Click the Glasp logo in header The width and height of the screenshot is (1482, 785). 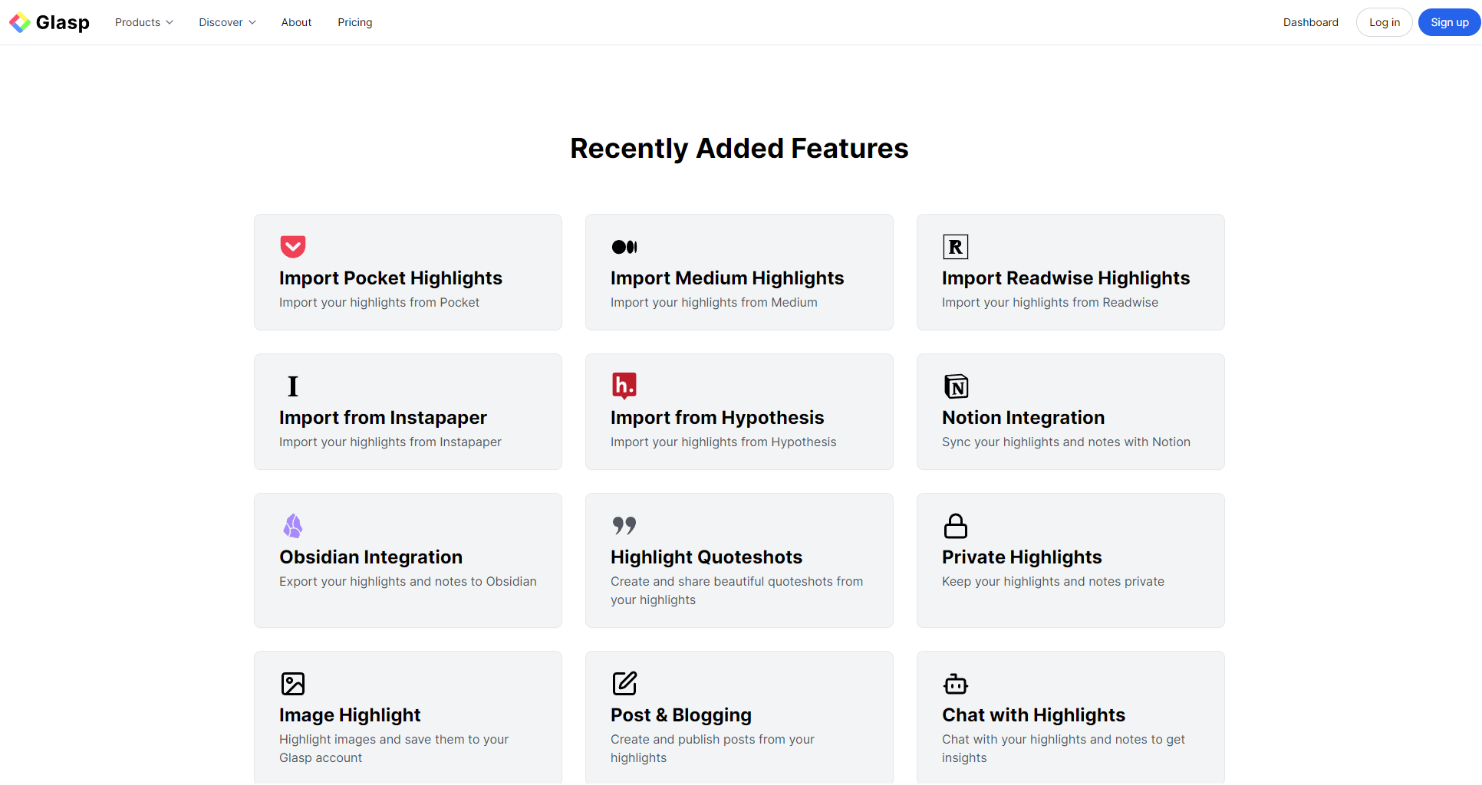click(50, 22)
